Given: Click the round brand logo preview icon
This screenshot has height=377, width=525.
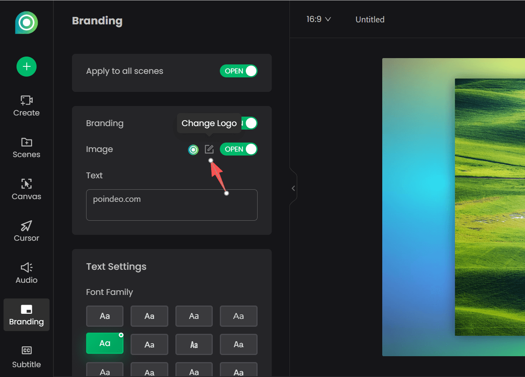Looking at the screenshot, I should (x=193, y=150).
